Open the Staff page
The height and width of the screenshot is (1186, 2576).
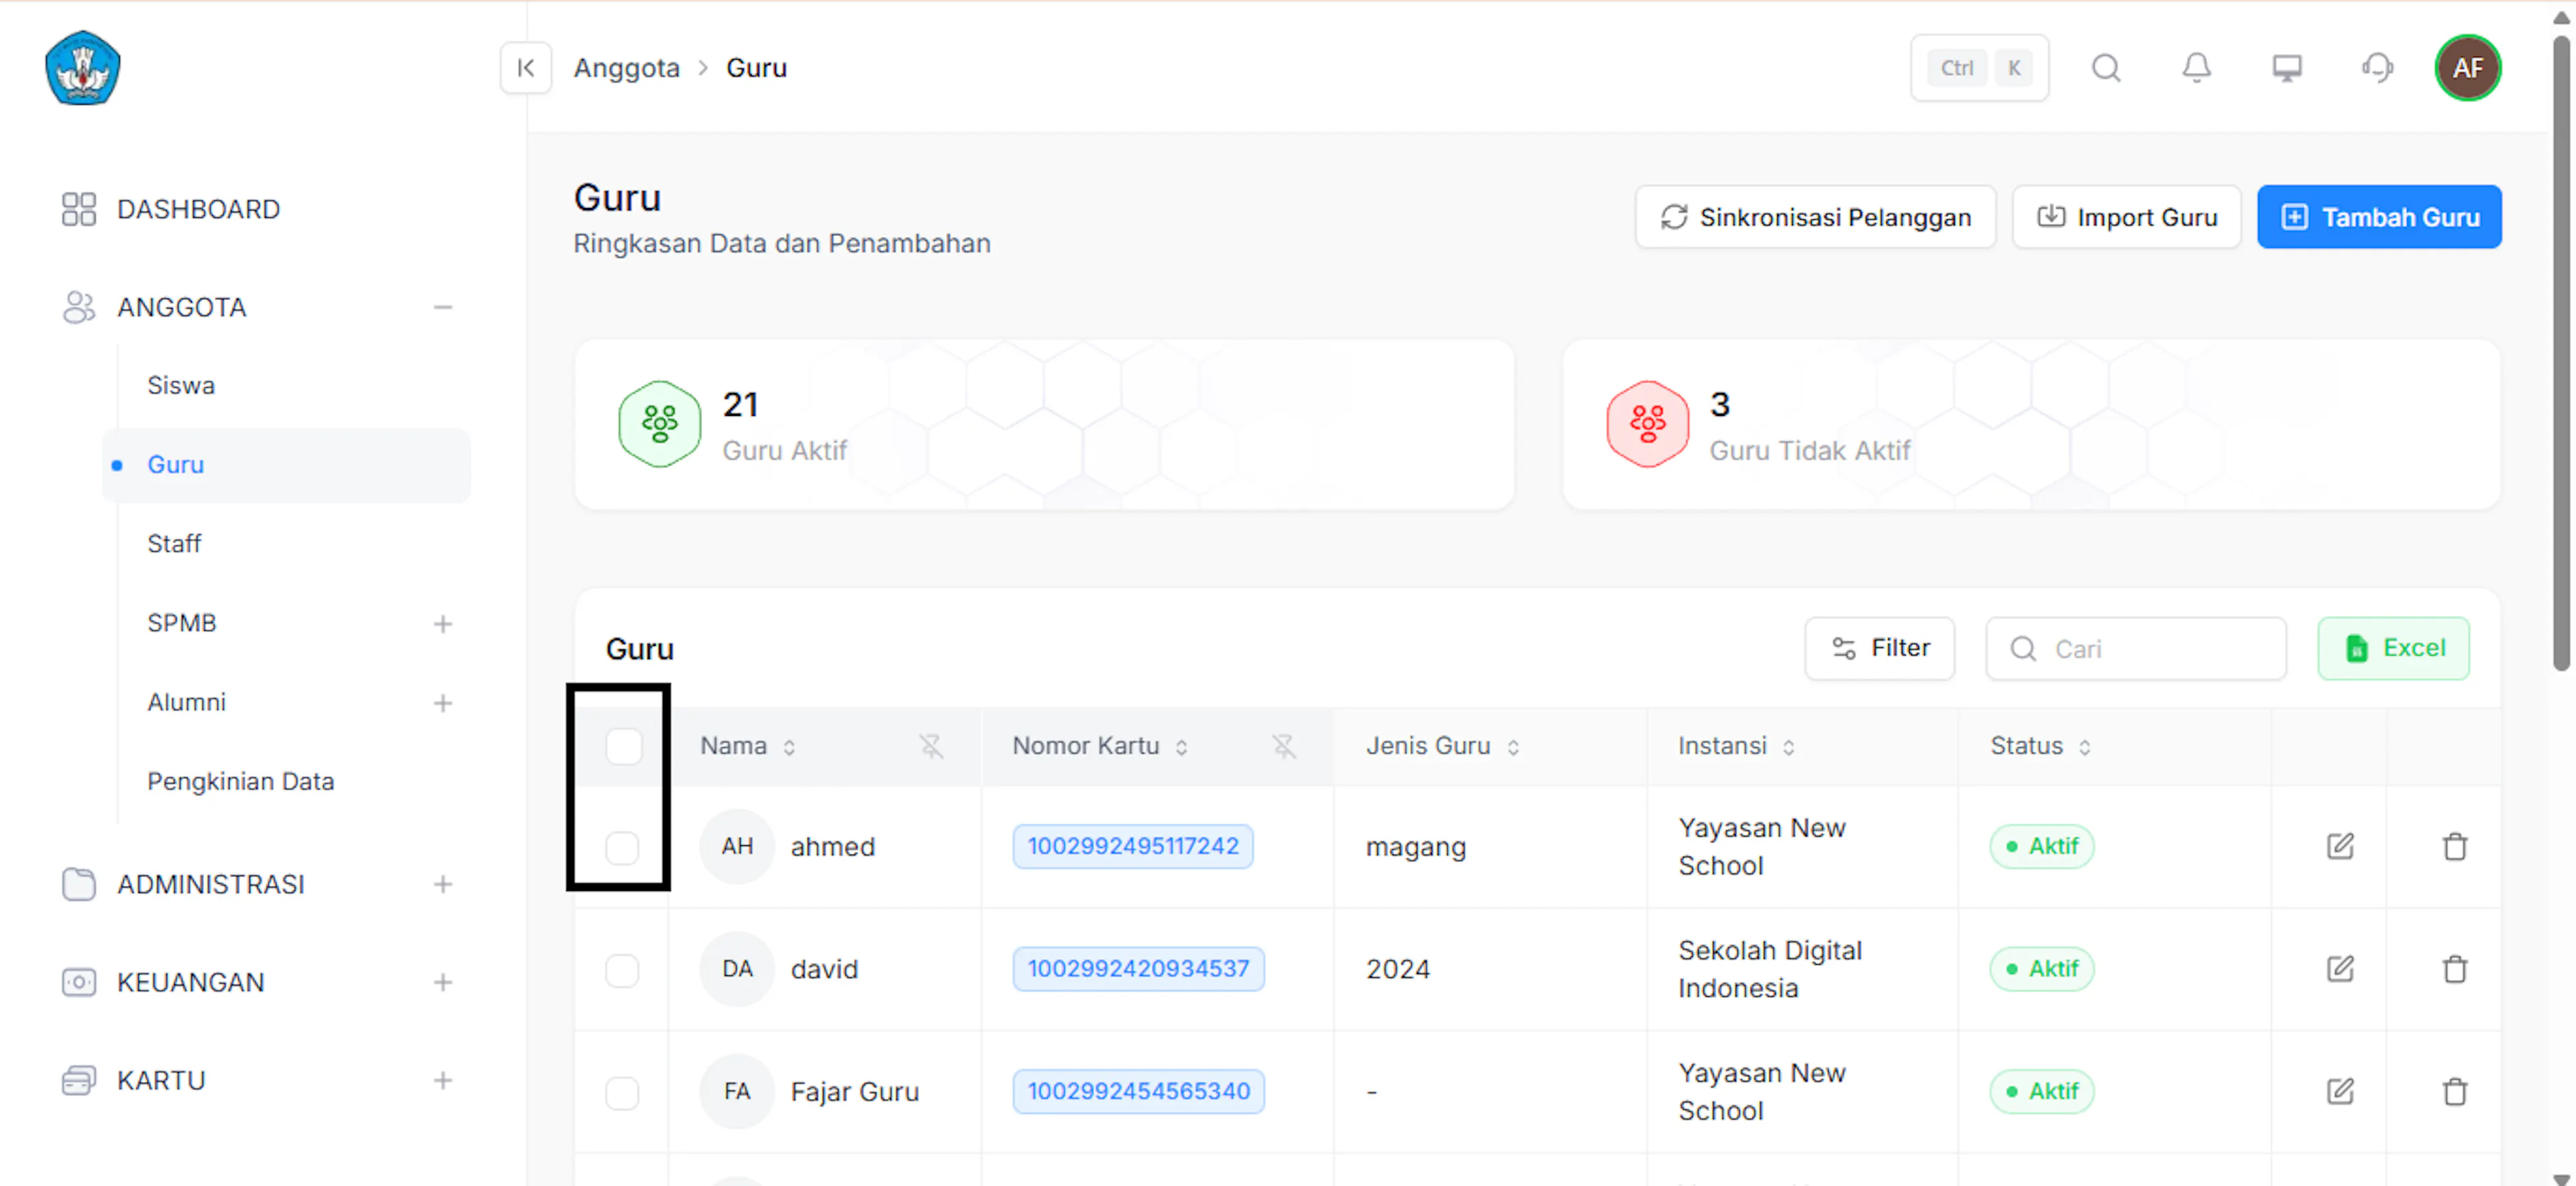(x=174, y=543)
